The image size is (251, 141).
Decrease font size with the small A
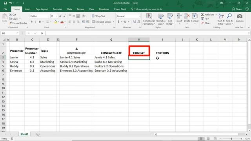pos(64,16)
